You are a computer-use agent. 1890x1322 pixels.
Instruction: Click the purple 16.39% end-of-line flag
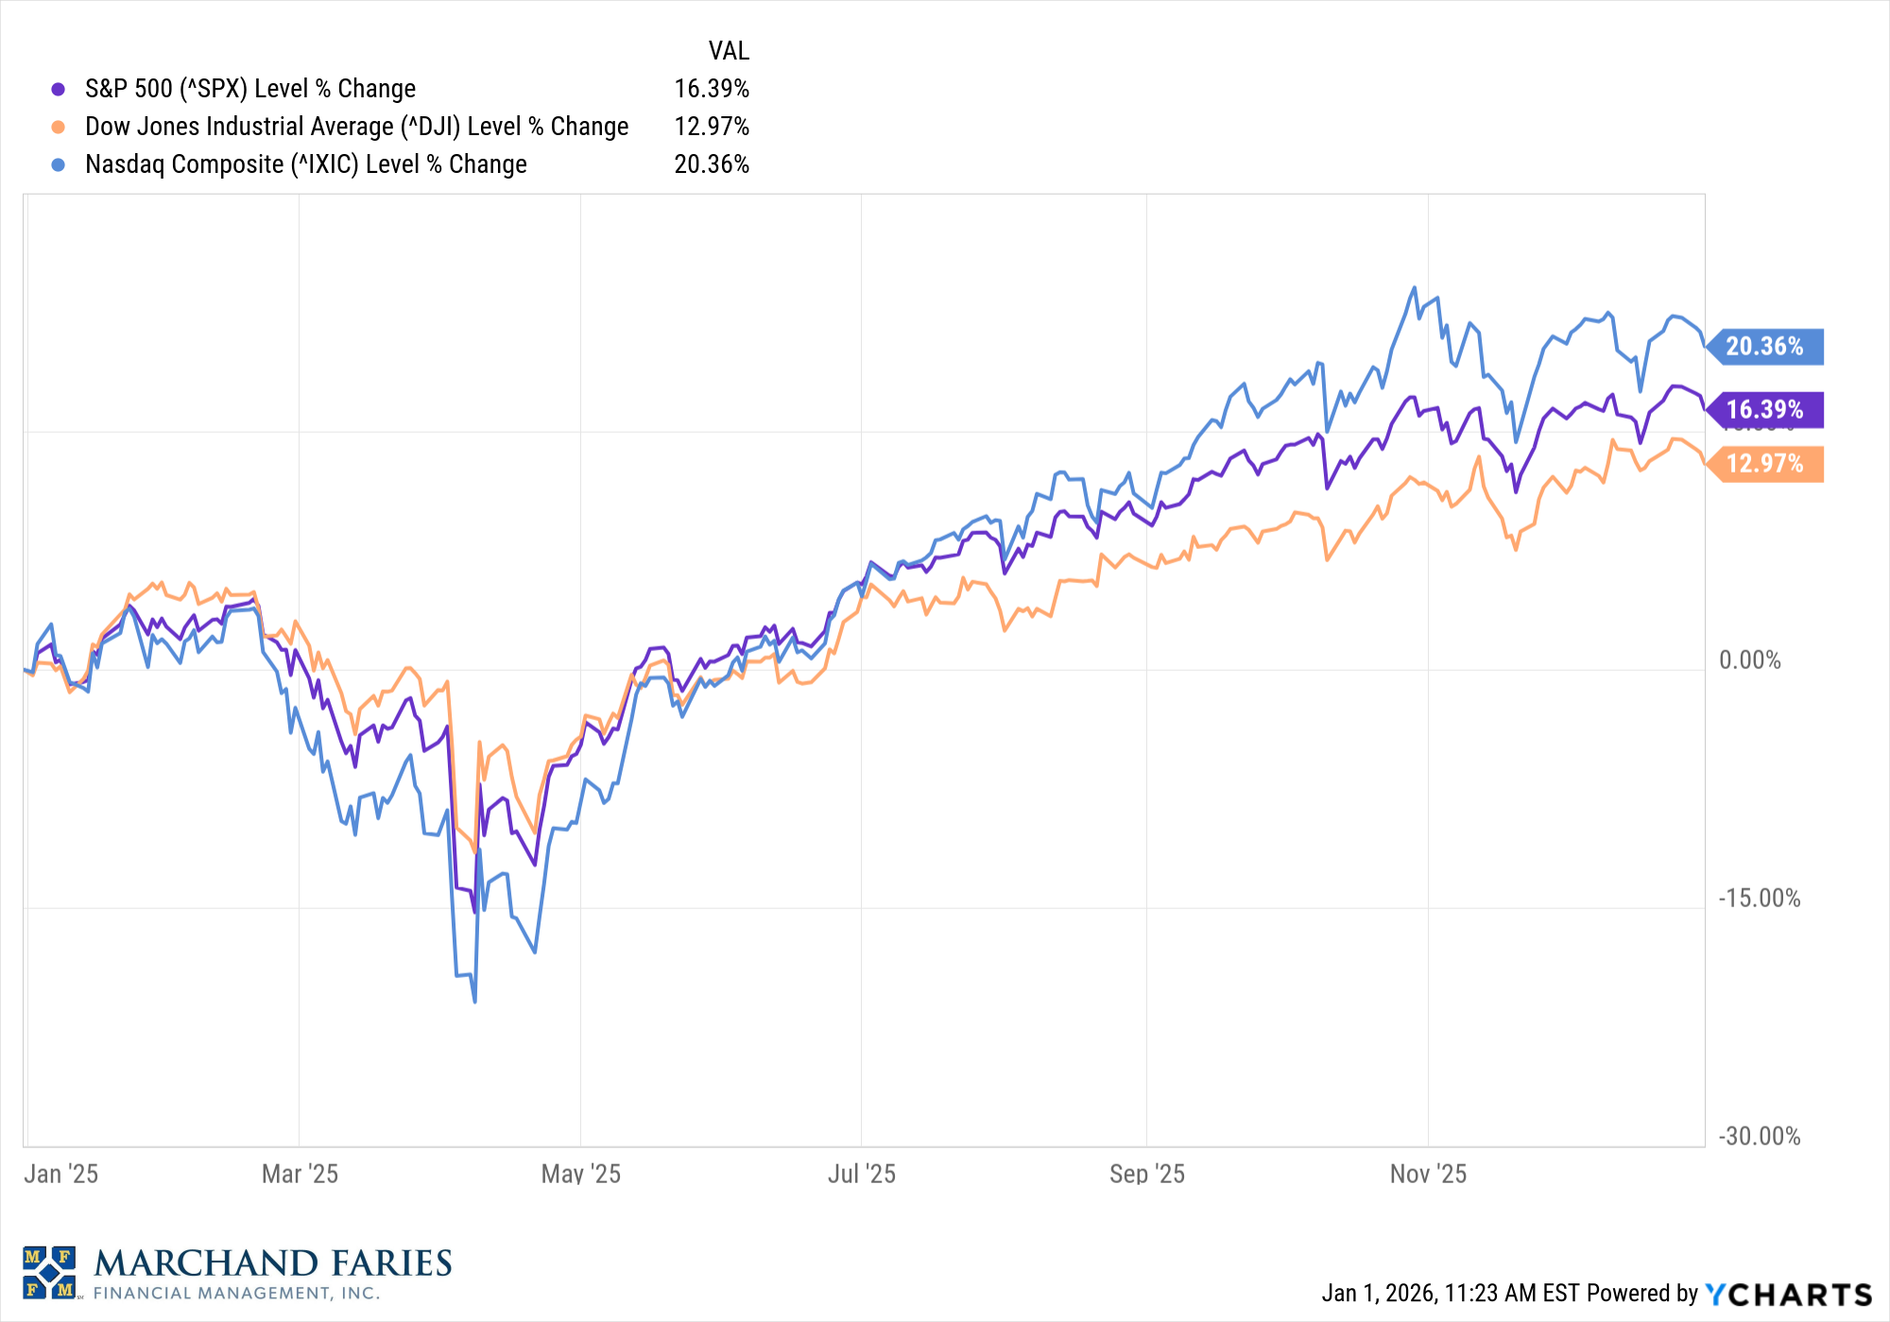1764,410
